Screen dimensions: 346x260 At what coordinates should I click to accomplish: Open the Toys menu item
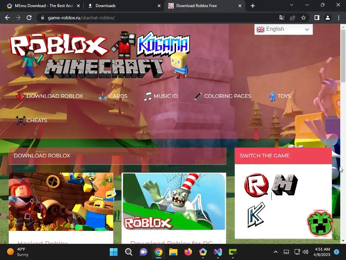[279, 96]
